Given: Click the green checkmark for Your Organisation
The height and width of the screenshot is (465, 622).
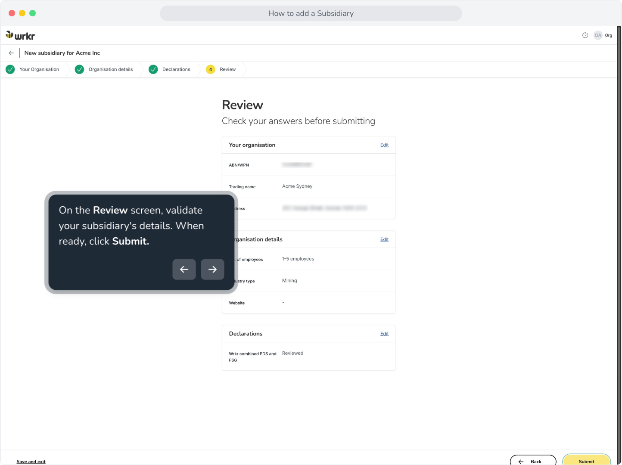Looking at the screenshot, I should click(x=10, y=69).
